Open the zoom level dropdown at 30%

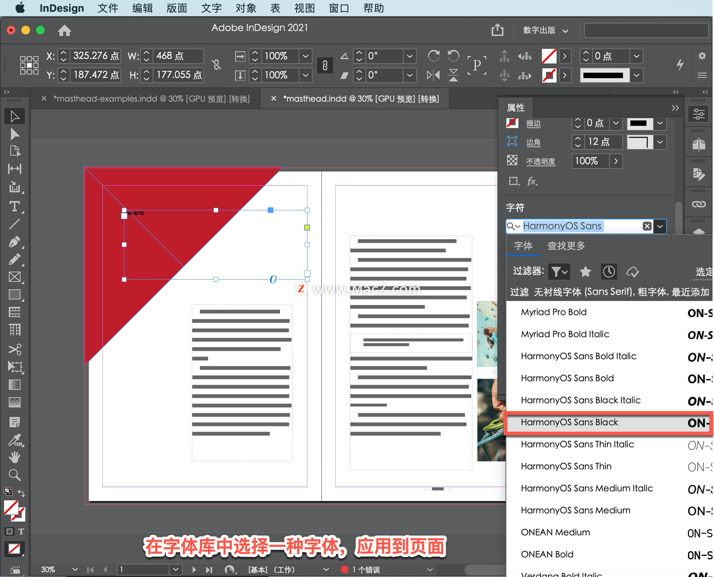[75, 569]
